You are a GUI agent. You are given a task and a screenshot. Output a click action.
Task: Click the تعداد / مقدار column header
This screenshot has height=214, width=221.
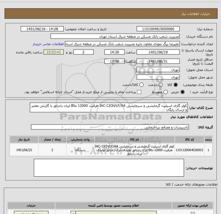pyautogui.click(x=52, y=139)
